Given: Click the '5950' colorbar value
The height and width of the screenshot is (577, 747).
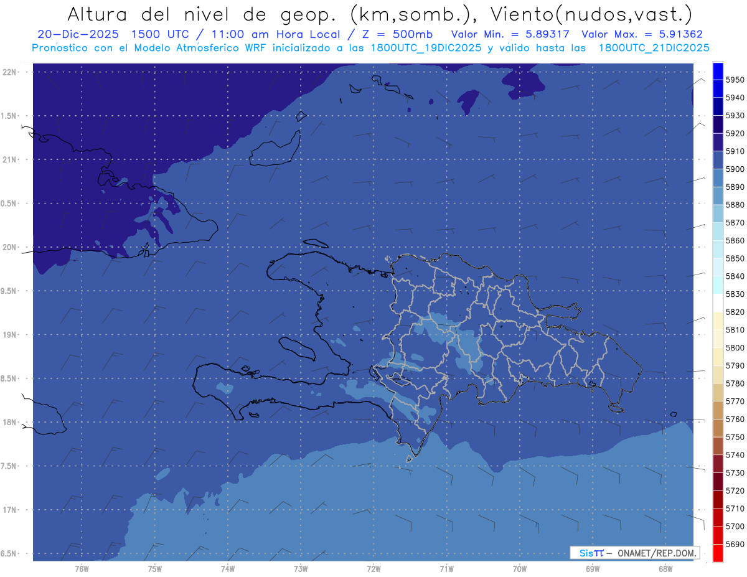Looking at the screenshot, I should point(735,80).
